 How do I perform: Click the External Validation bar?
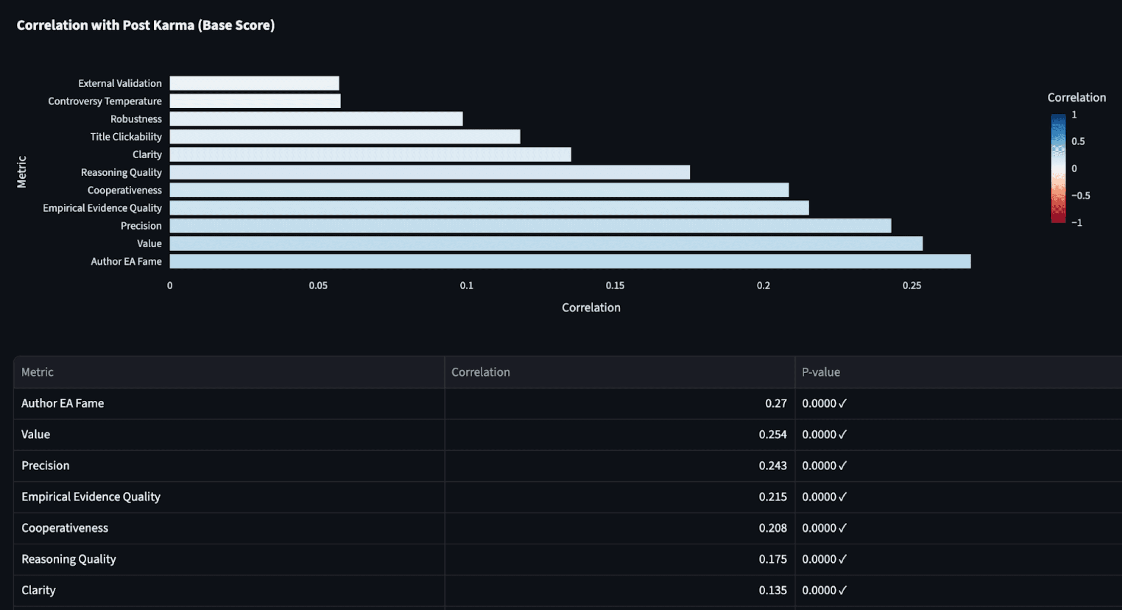point(254,83)
